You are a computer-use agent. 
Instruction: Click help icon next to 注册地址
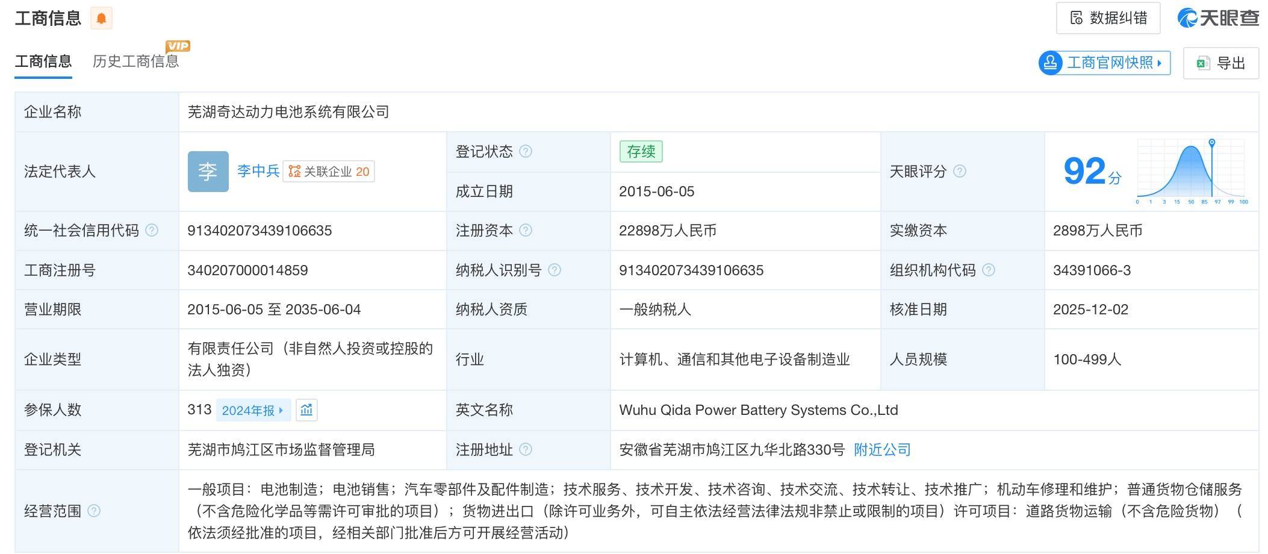click(x=526, y=449)
